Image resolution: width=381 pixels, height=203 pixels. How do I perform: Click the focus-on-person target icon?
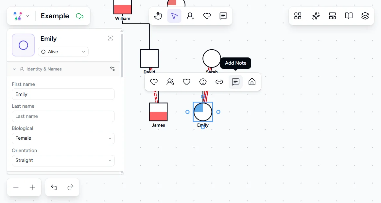[110, 38]
